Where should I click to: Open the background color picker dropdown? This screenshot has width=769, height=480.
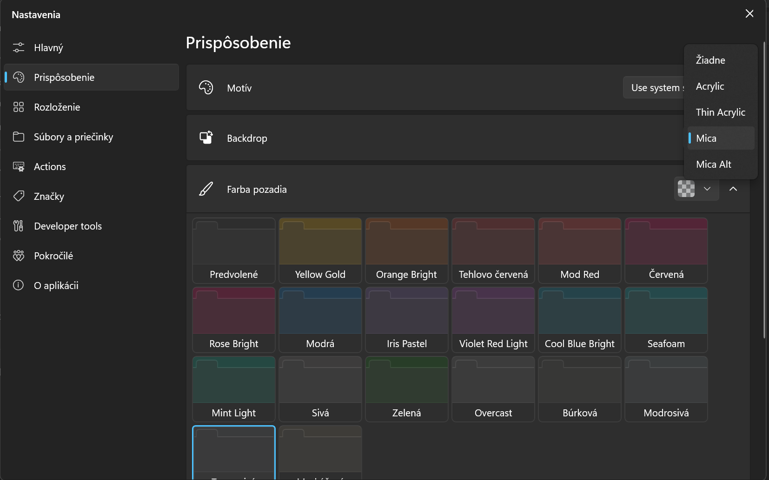696,189
